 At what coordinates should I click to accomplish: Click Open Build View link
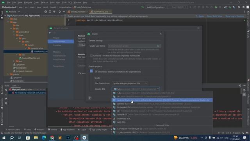214,16
